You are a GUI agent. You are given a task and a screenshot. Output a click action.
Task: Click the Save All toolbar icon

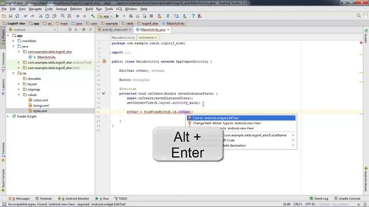[x=10, y=16]
